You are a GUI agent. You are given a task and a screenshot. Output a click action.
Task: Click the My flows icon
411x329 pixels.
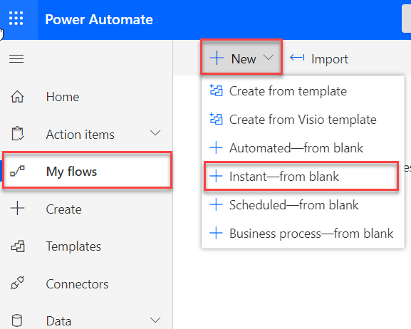coord(17,171)
